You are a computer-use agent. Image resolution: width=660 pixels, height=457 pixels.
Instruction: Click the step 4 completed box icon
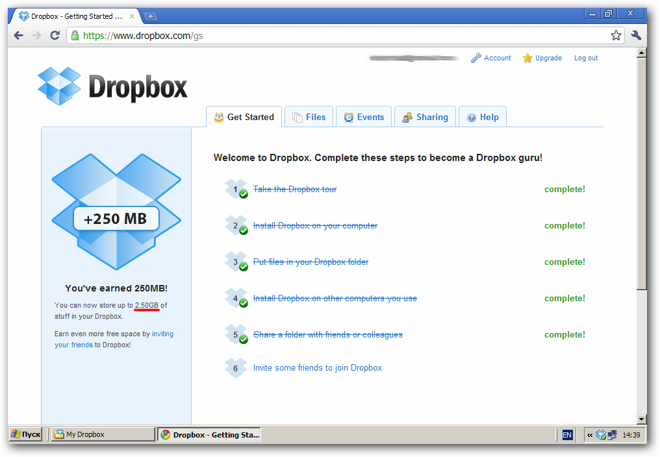pyautogui.click(x=236, y=298)
